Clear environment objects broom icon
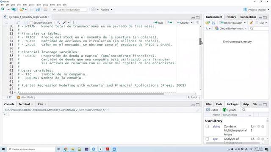This screenshot has width=271, height=152. tap(252, 22)
